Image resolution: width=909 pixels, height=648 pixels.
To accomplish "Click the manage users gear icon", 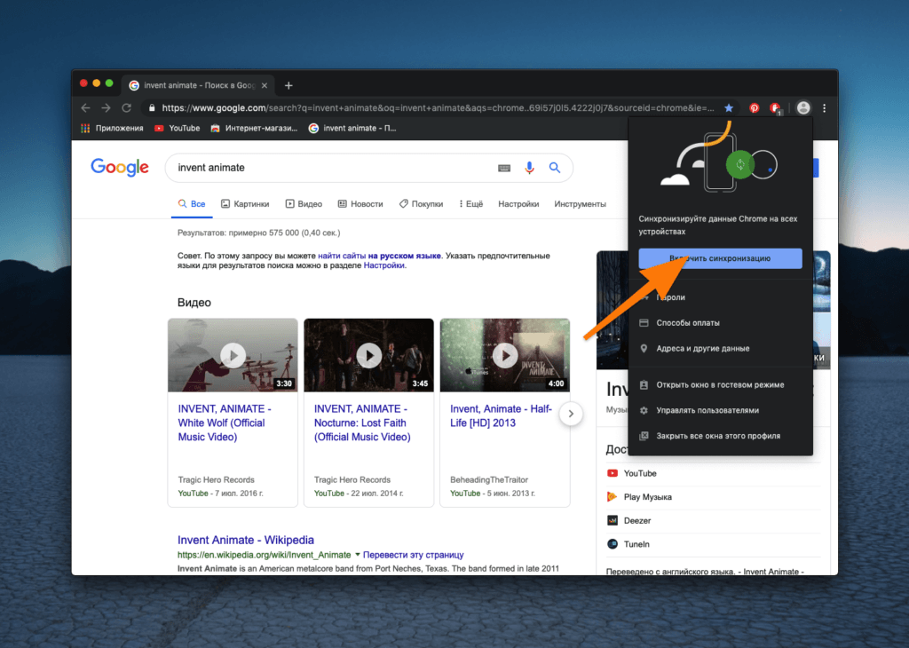I will 644,410.
